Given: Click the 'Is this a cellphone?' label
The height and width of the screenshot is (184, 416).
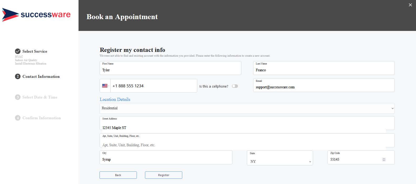Looking at the screenshot, I should click(214, 86).
